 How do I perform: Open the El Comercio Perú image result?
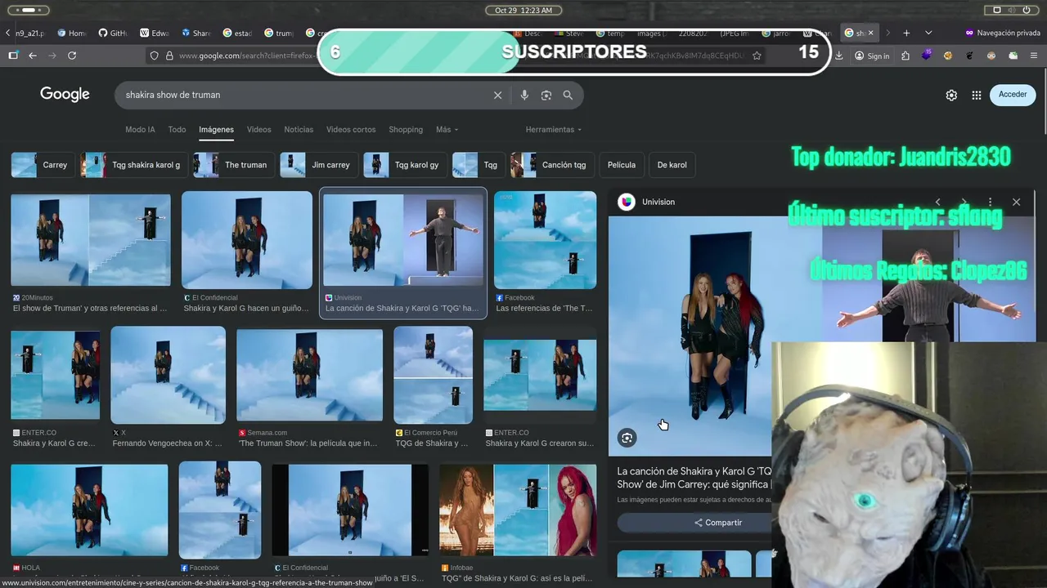(x=433, y=375)
